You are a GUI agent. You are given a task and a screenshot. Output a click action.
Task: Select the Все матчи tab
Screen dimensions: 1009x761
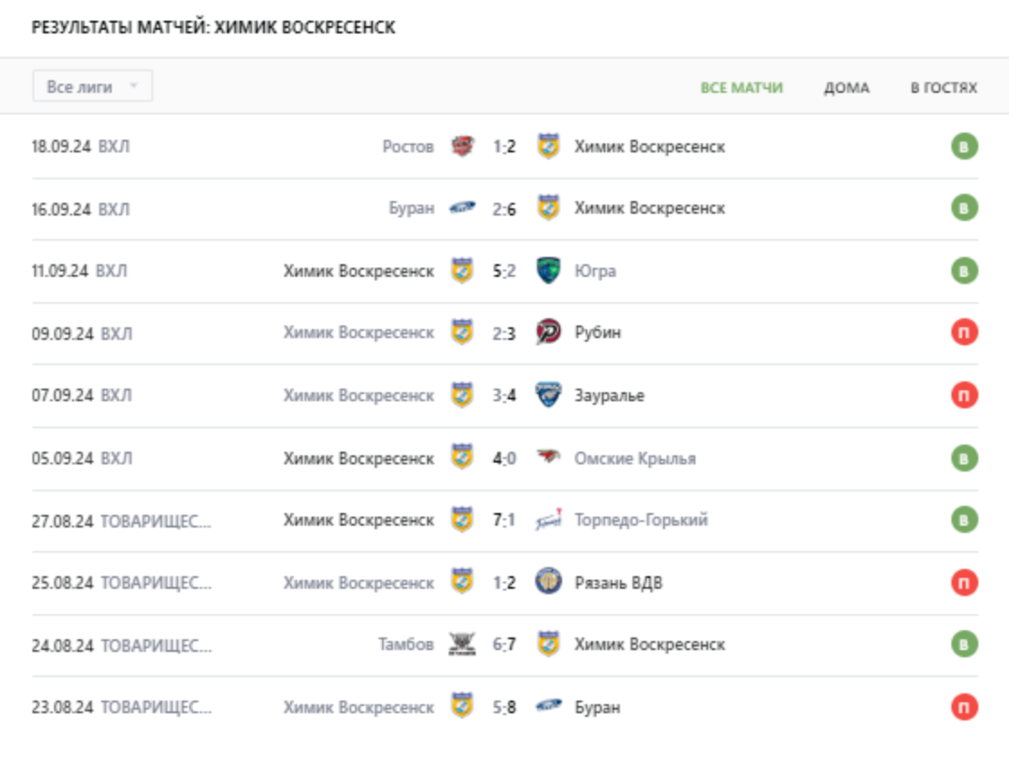click(x=741, y=87)
